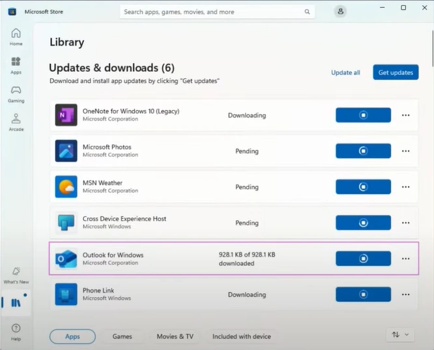Click the Microsoft Store logo icon
Viewport: 434px width, 350px height.
[x=12, y=12]
